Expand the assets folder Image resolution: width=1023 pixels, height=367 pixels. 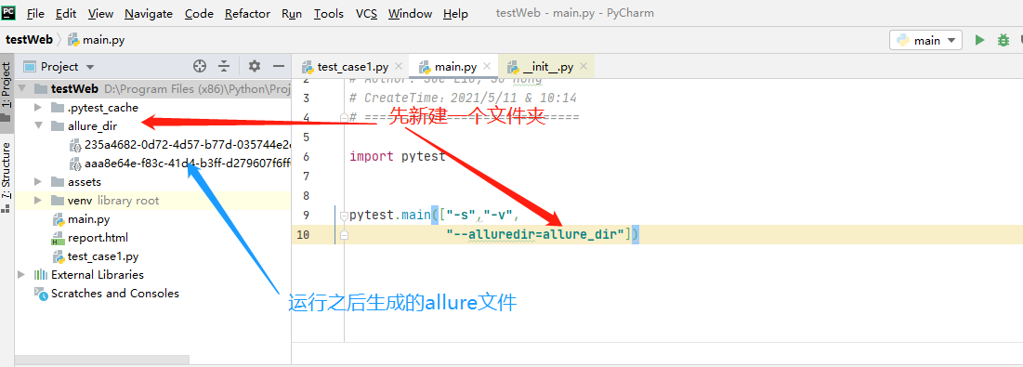38,182
